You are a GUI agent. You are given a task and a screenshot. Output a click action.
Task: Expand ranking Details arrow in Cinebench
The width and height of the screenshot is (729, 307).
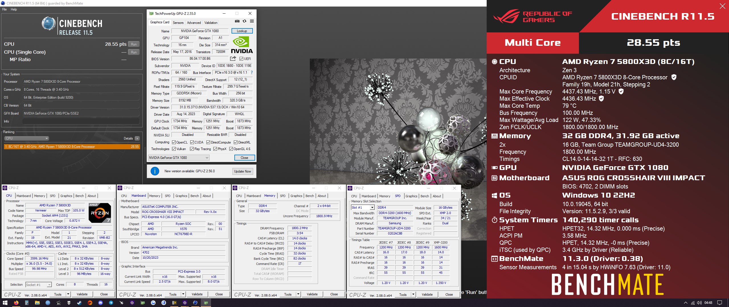pyautogui.click(x=137, y=138)
